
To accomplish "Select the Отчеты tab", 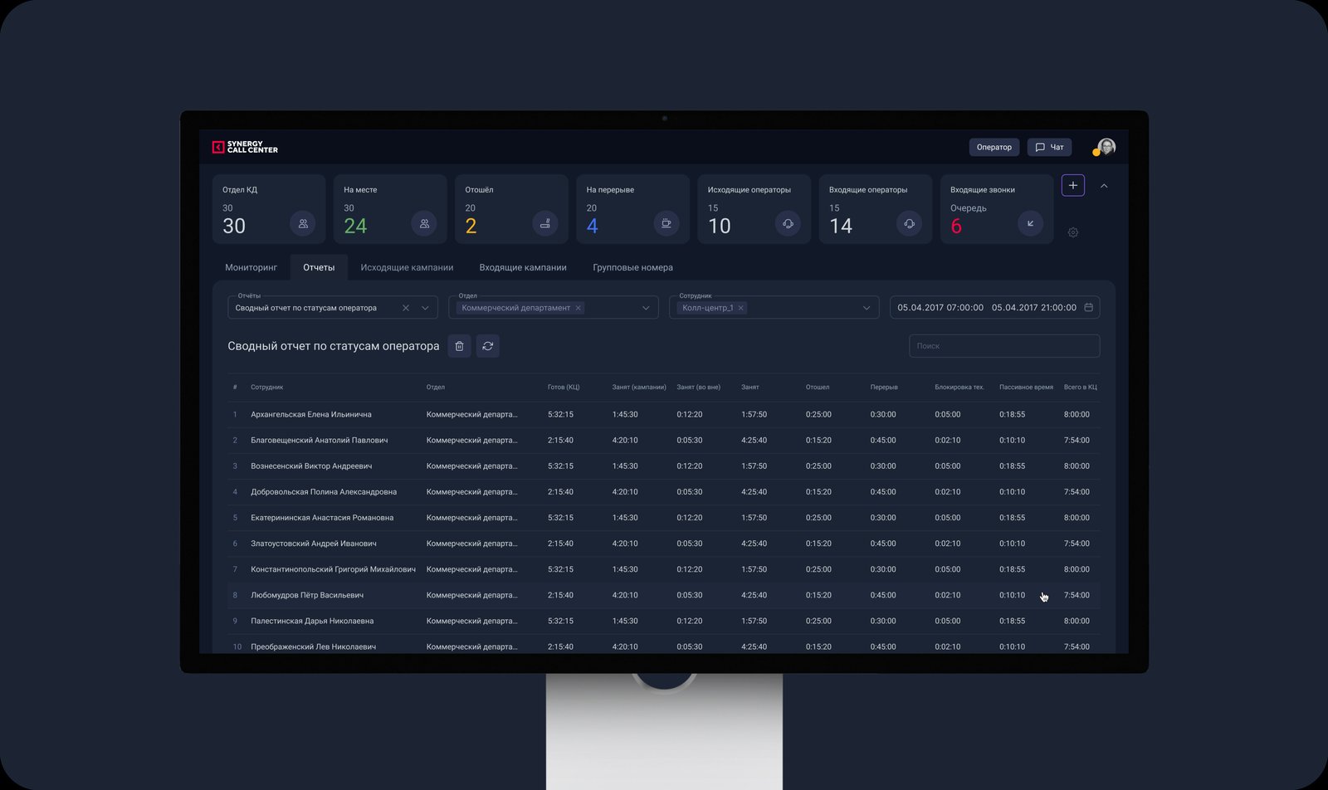I will pyautogui.click(x=319, y=267).
